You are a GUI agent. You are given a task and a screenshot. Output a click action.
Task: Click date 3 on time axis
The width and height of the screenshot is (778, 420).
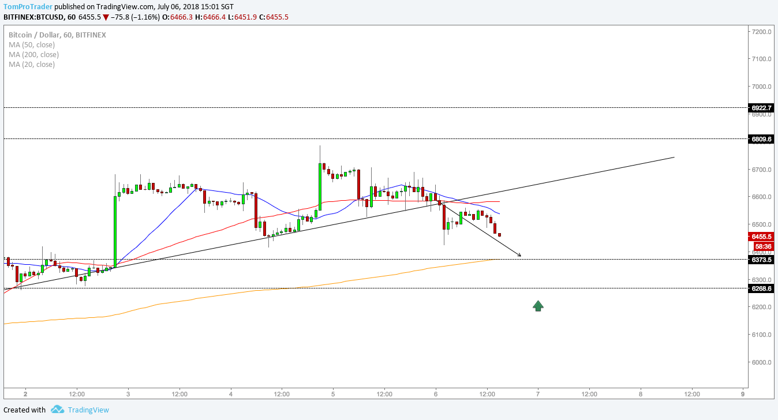point(128,395)
